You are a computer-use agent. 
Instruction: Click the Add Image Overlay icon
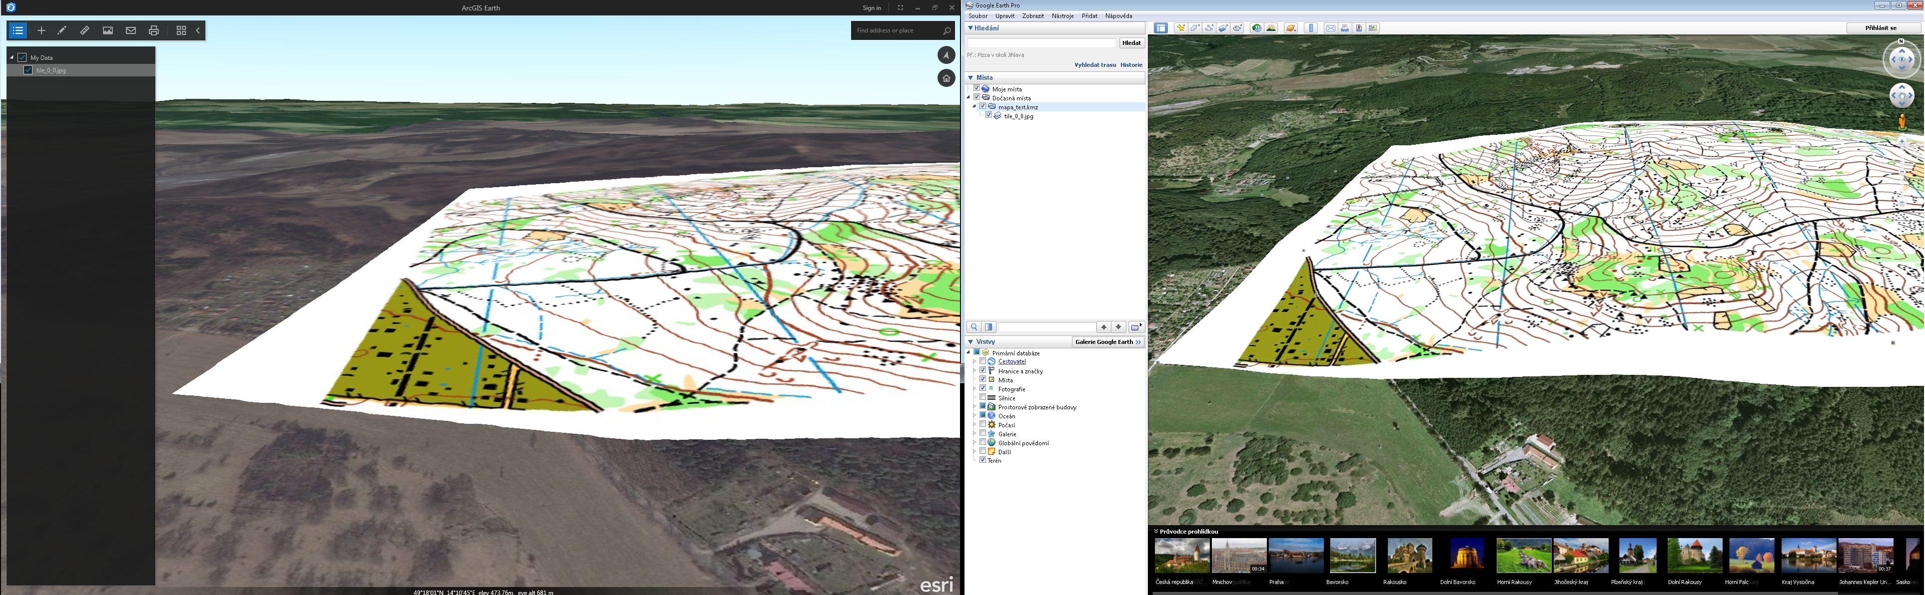tap(1223, 28)
